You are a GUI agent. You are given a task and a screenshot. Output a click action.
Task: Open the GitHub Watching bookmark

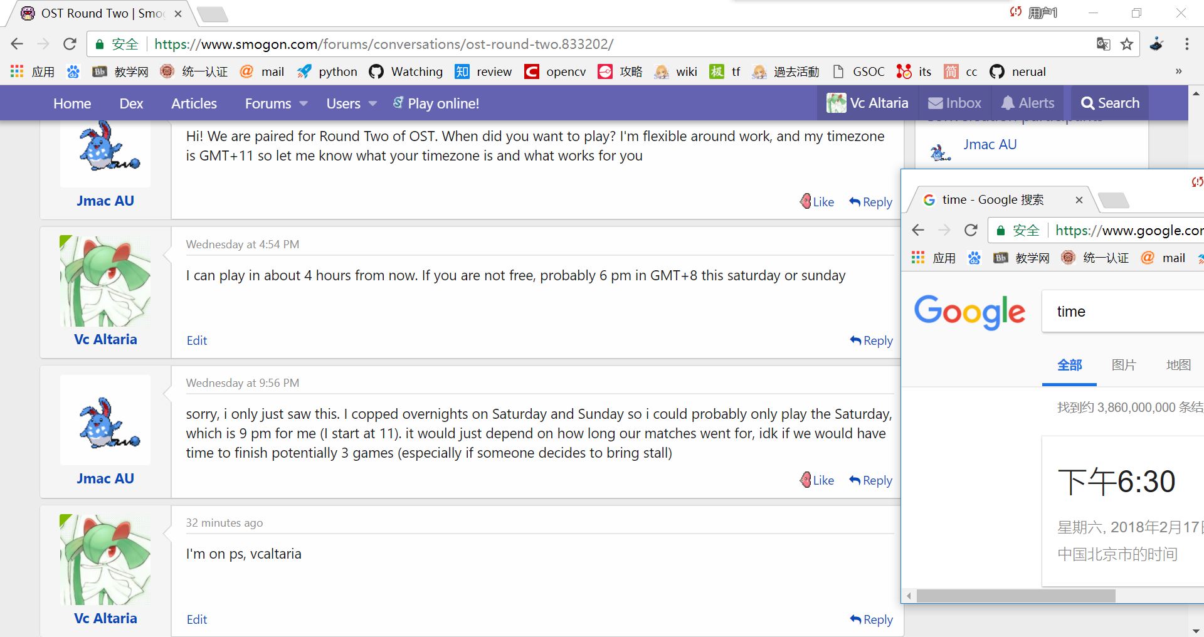coord(406,72)
